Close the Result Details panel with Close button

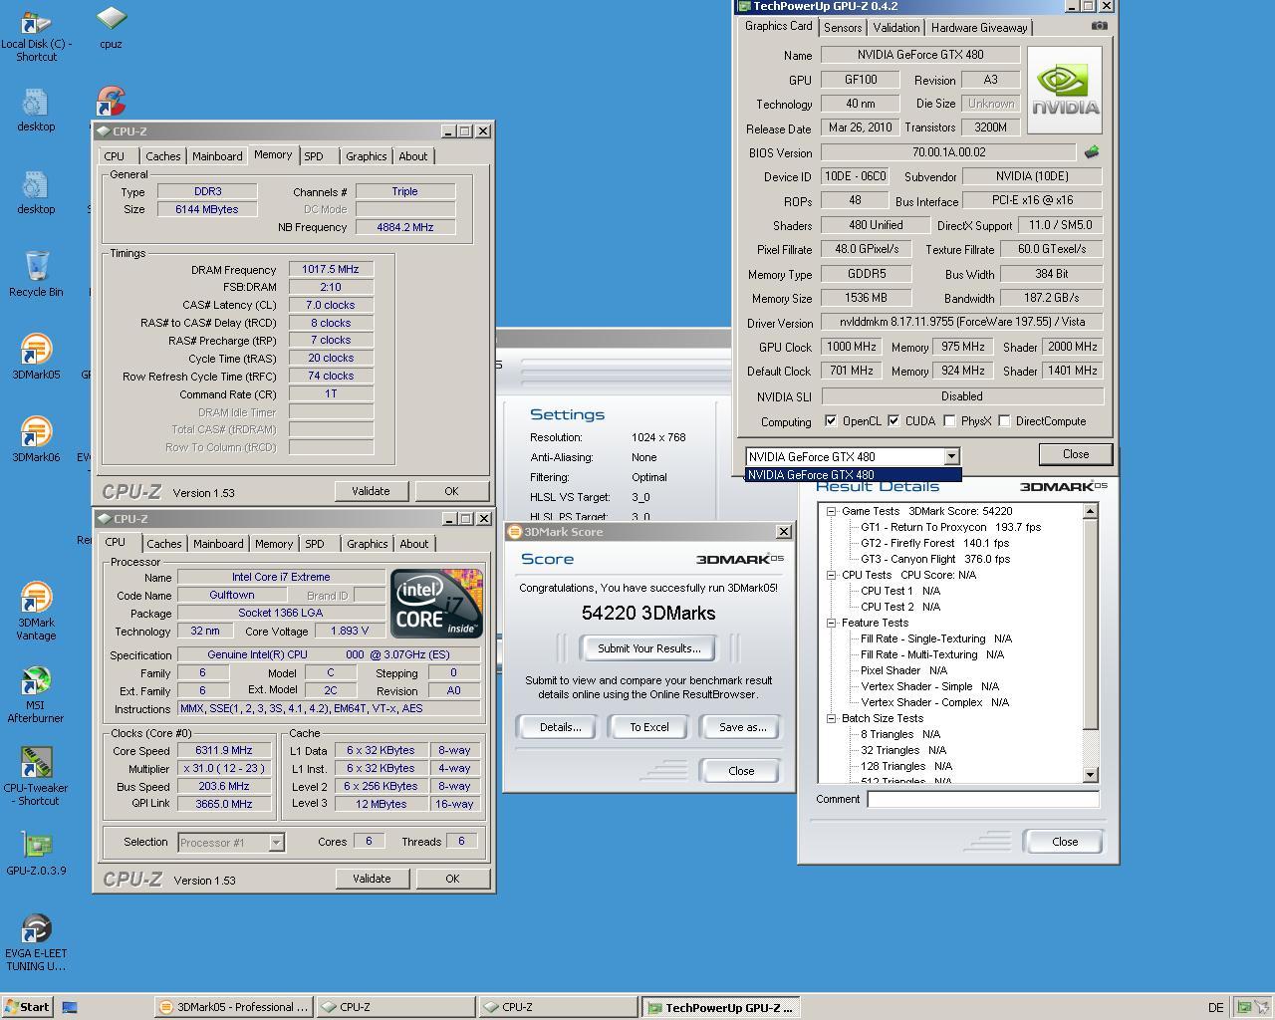[1065, 842]
